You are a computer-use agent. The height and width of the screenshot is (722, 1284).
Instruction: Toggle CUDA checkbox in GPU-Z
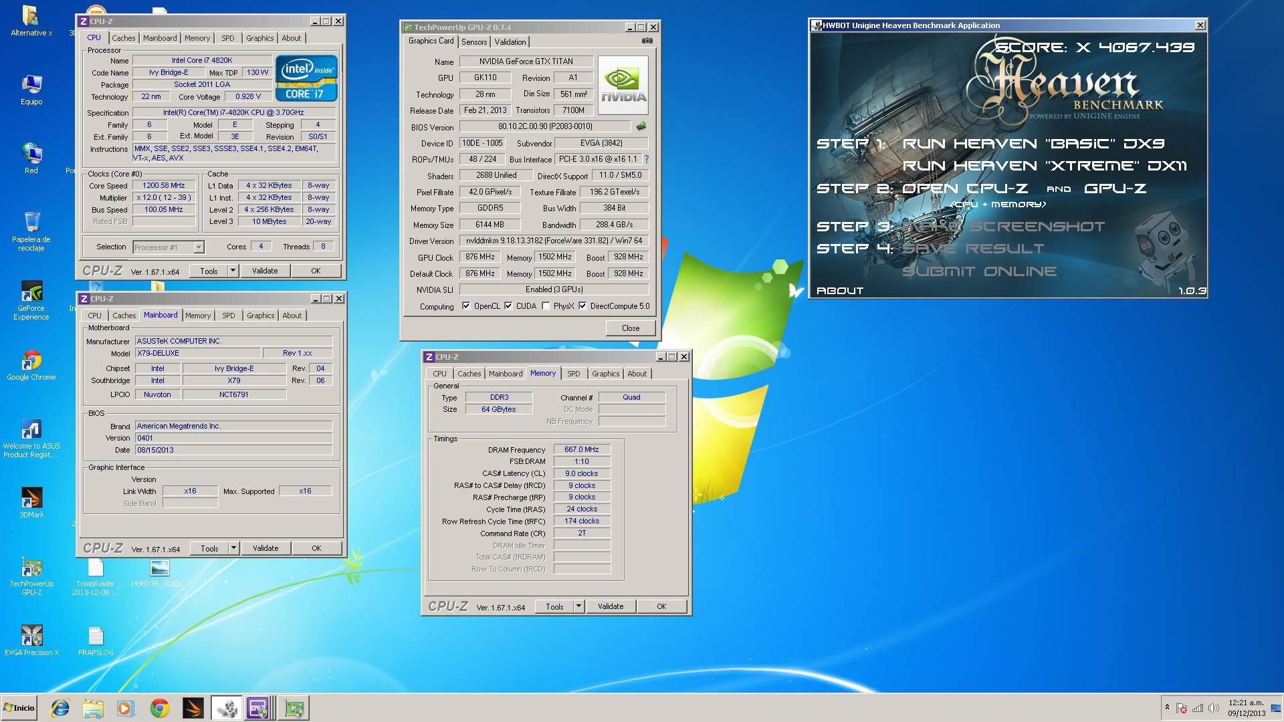click(508, 306)
